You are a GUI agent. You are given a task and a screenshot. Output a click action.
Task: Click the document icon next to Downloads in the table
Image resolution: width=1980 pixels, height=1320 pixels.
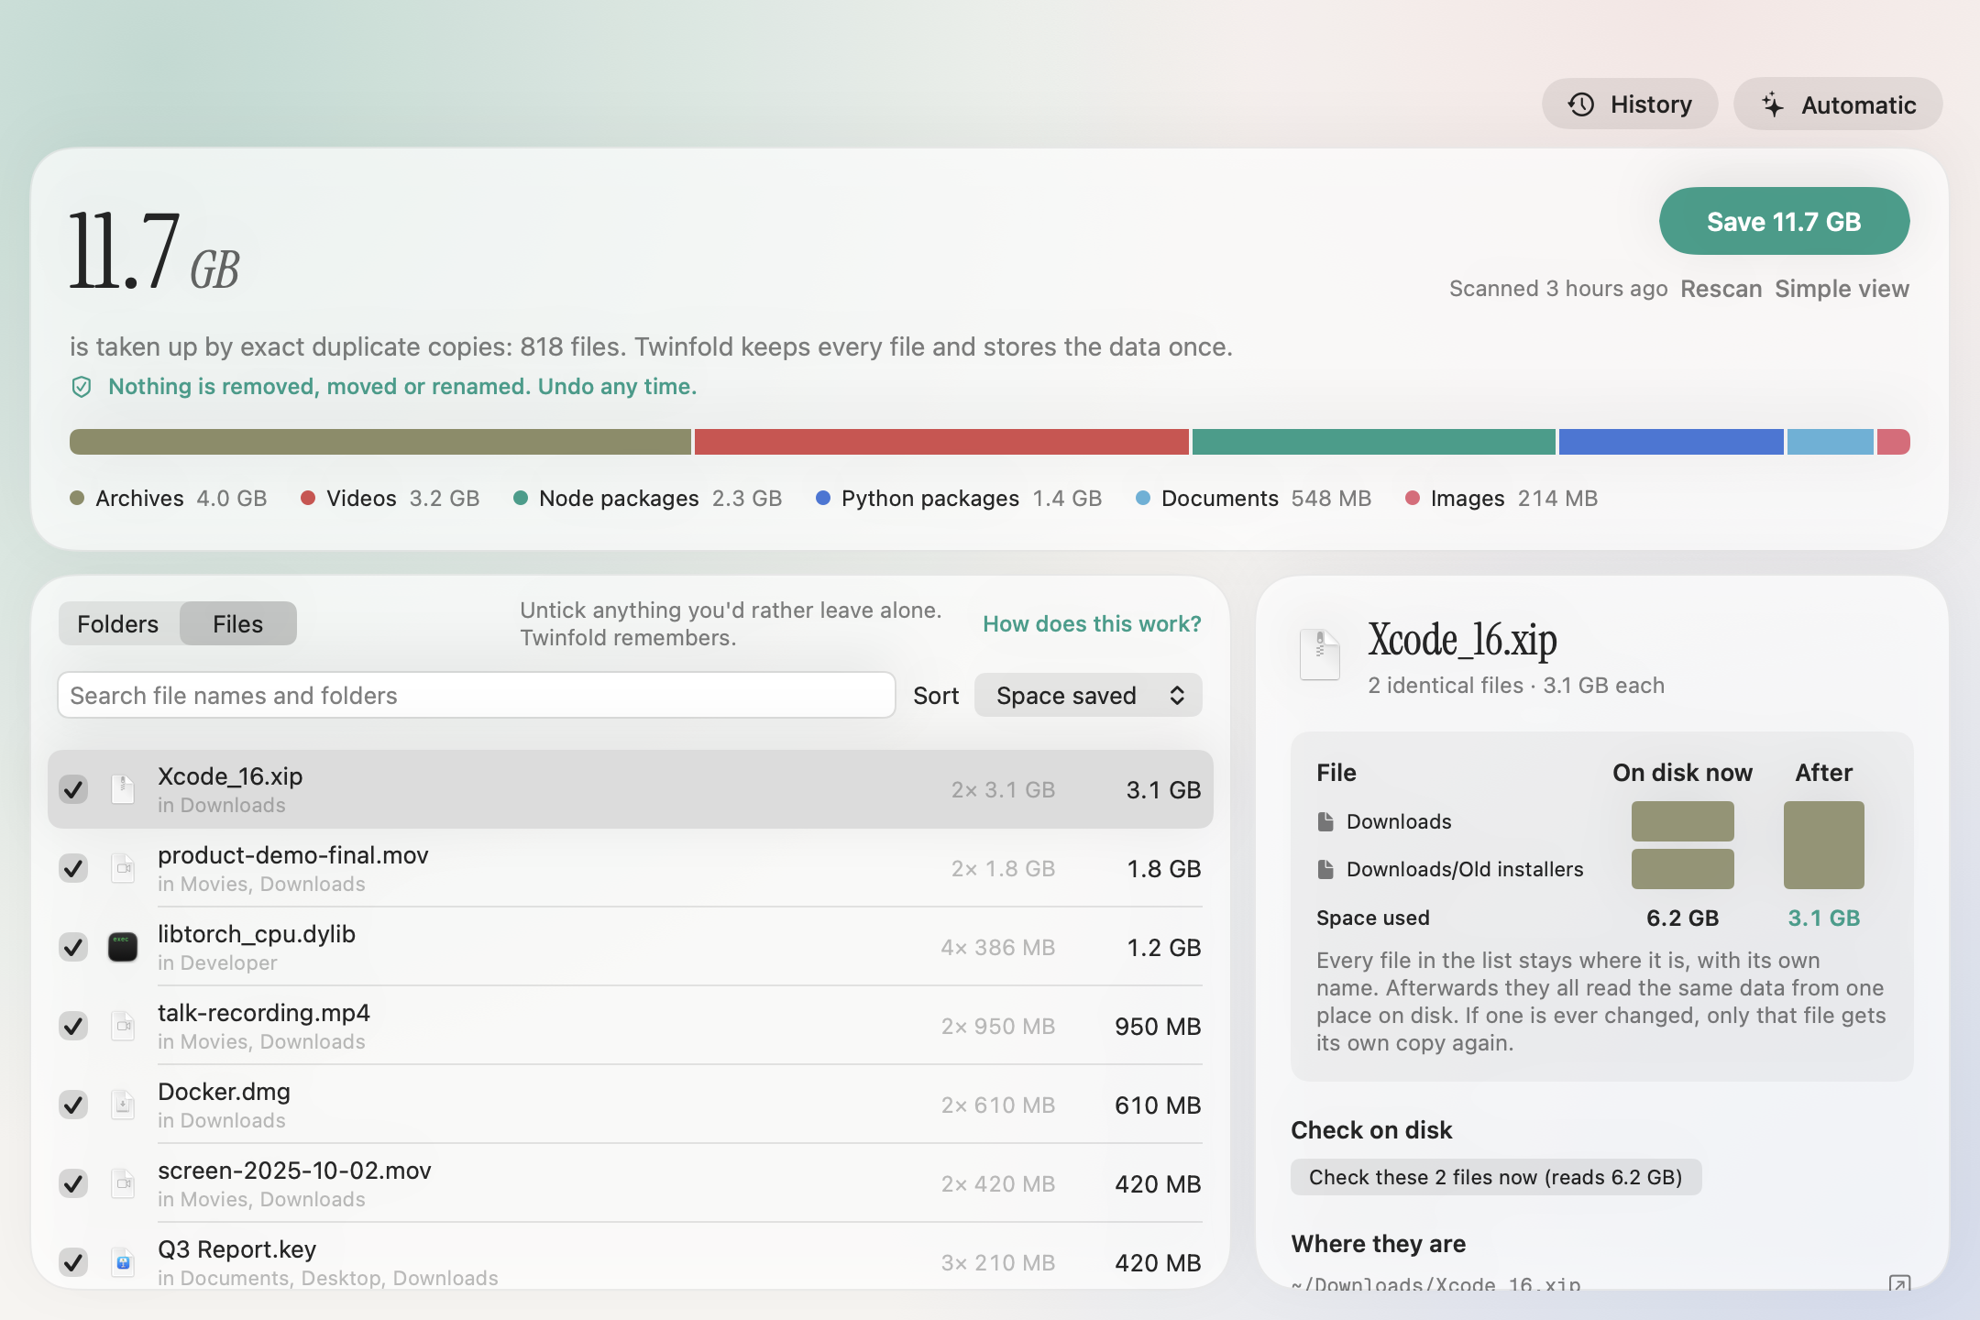[x=1325, y=821]
